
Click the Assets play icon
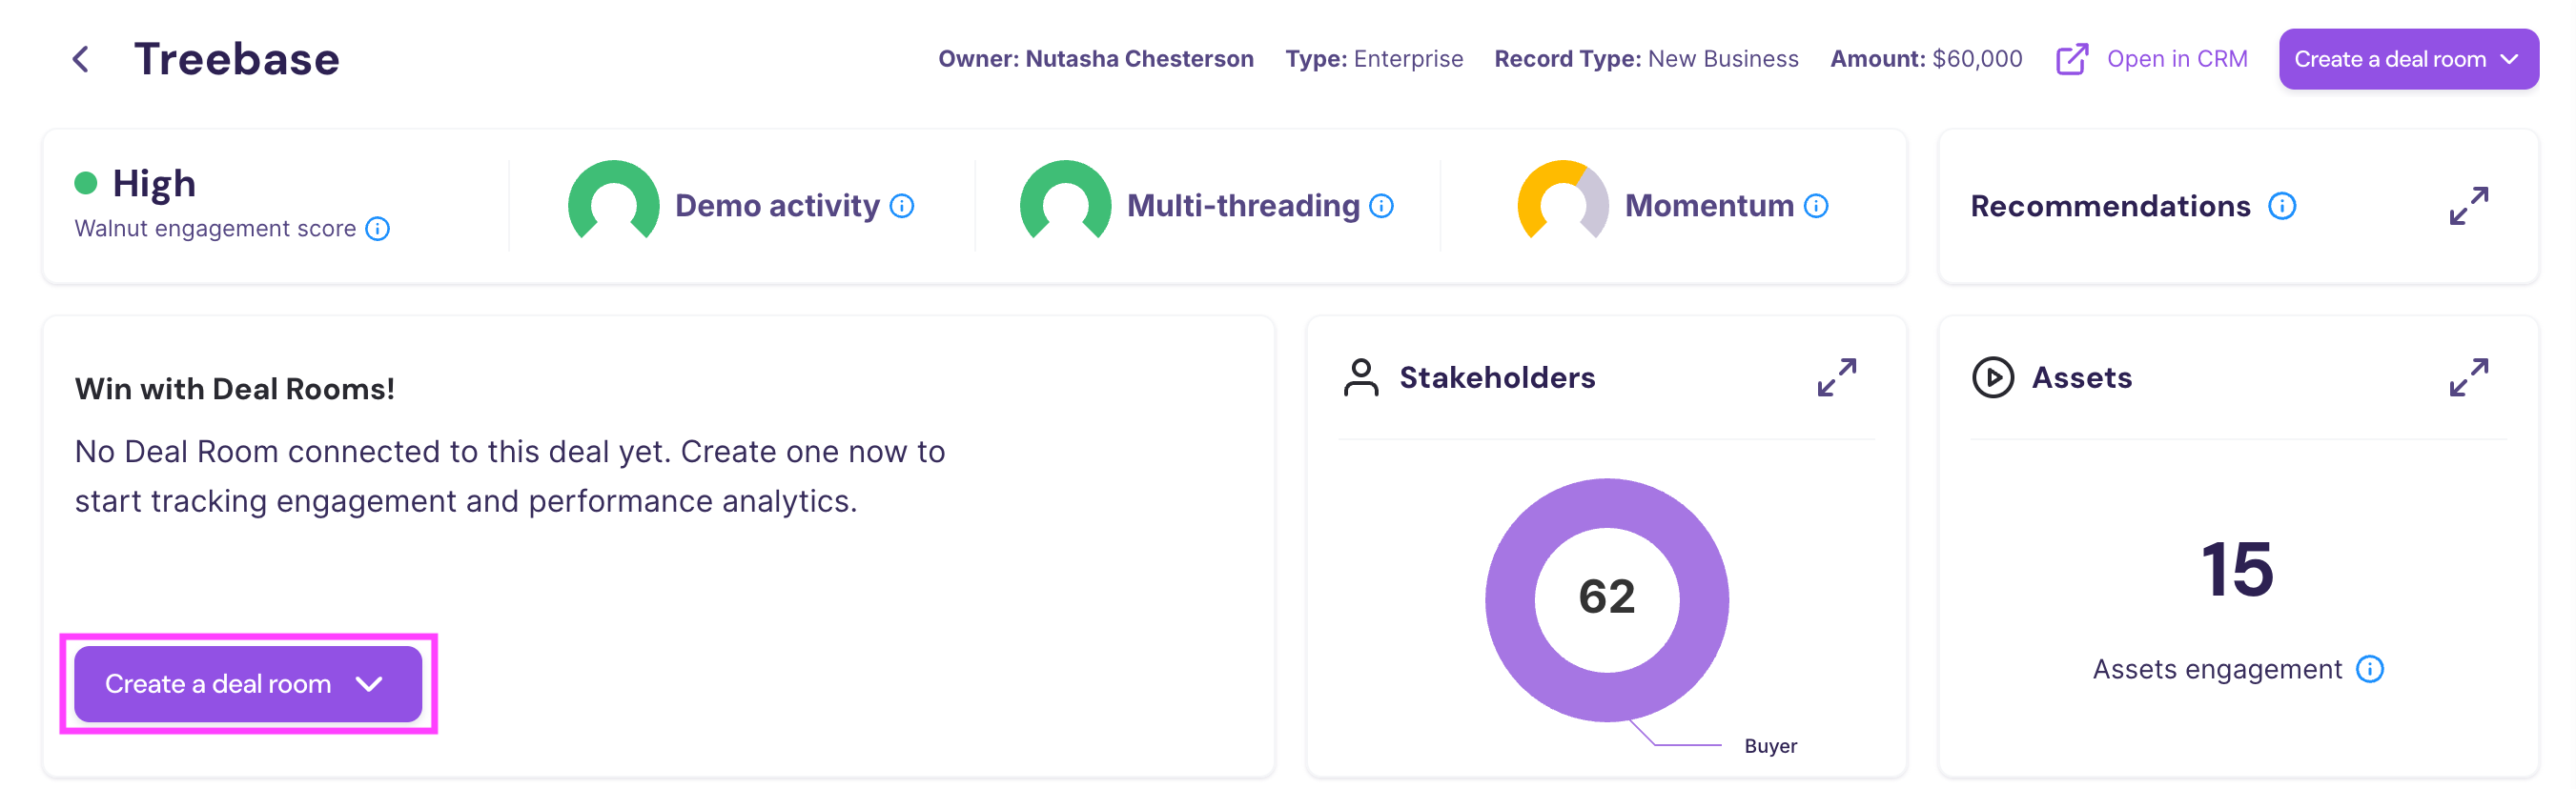coord(1993,377)
